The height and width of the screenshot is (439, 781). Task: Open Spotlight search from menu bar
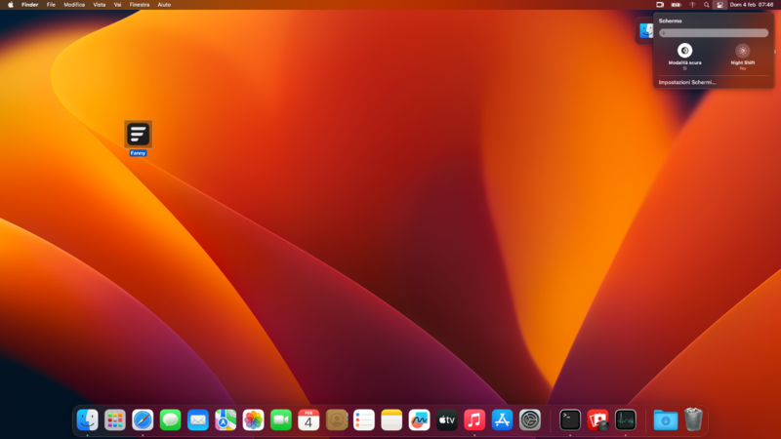(706, 5)
